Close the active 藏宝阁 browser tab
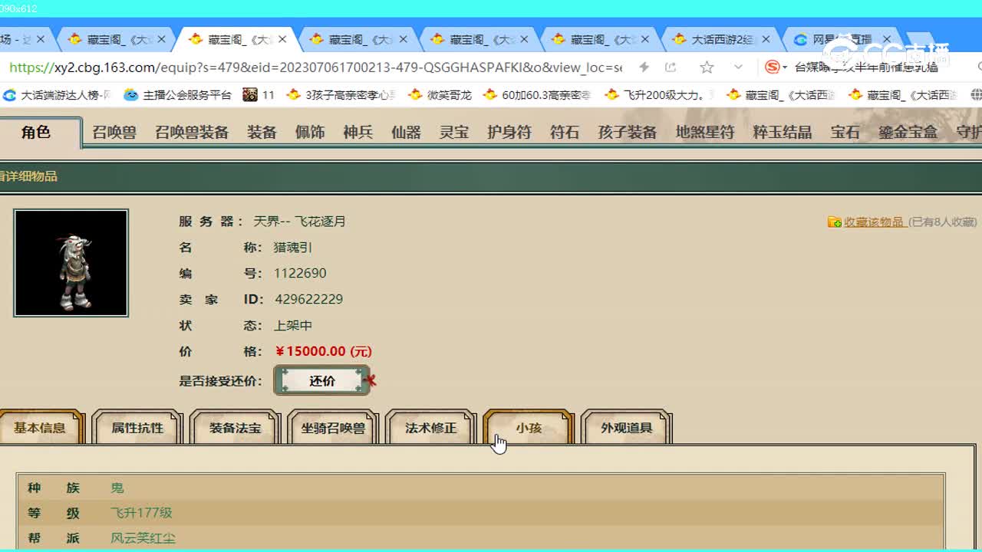Viewport: 982px width, 552px height. 282,39
